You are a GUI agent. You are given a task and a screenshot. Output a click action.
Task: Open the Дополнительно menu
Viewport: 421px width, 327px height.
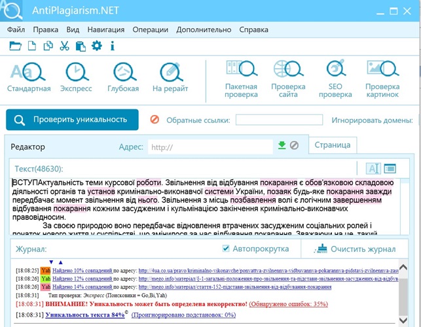pos(204,29)
